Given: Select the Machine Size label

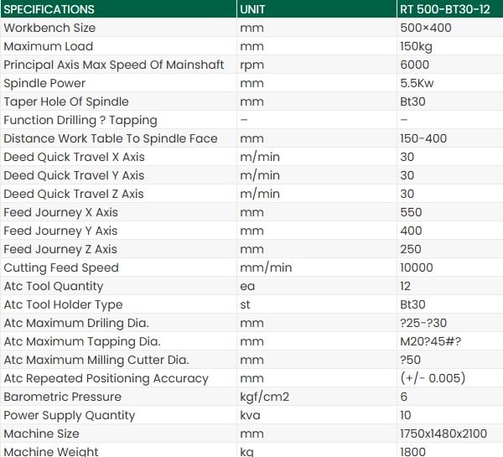Looking at the screenshot, I should (x=41, y=434).
